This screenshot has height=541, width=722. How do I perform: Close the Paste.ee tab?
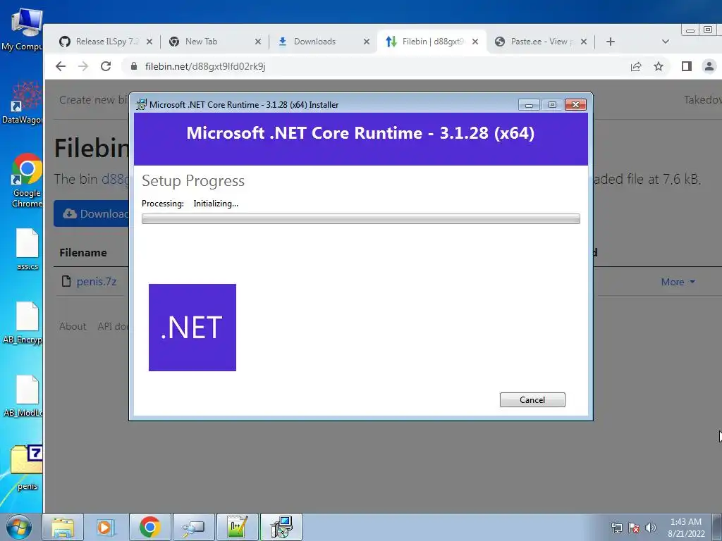[584, 42]
